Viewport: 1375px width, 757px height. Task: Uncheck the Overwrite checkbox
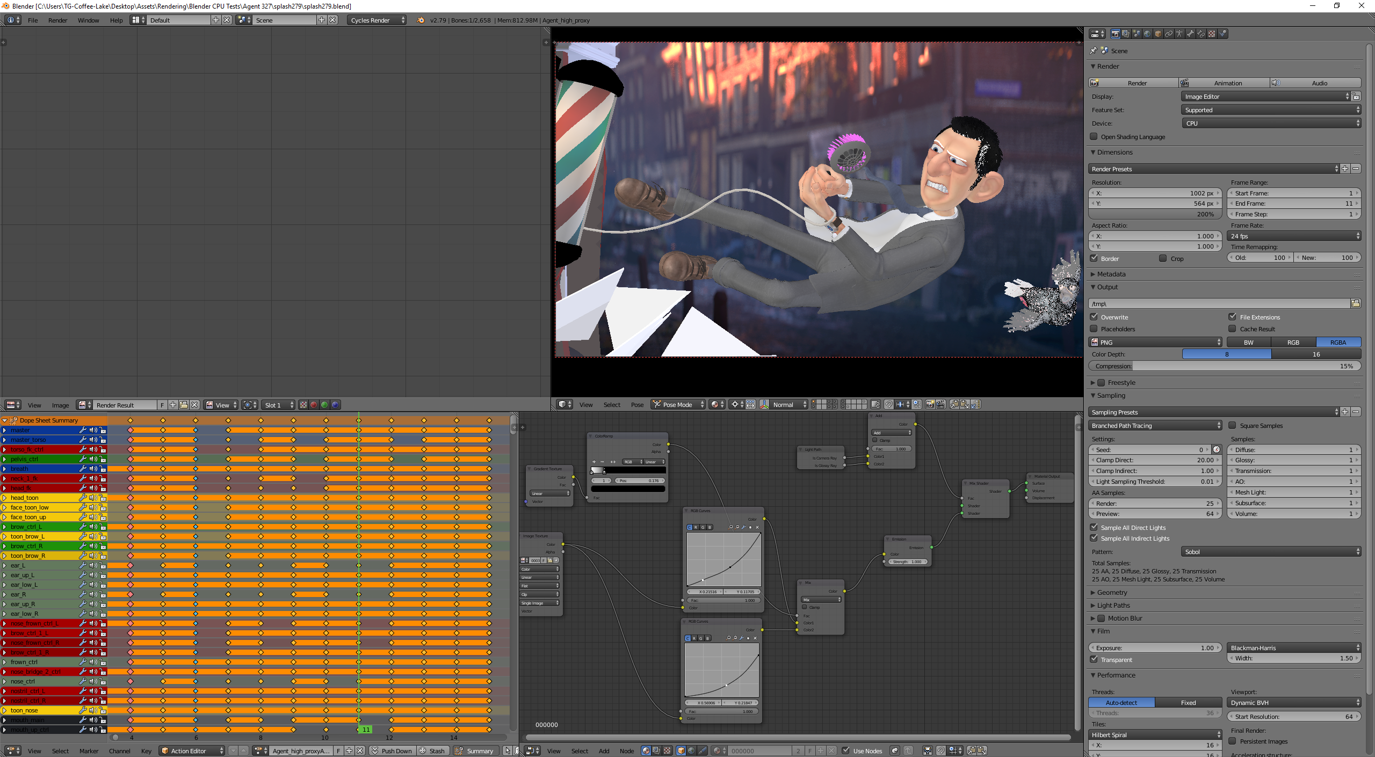point(1094,317)
